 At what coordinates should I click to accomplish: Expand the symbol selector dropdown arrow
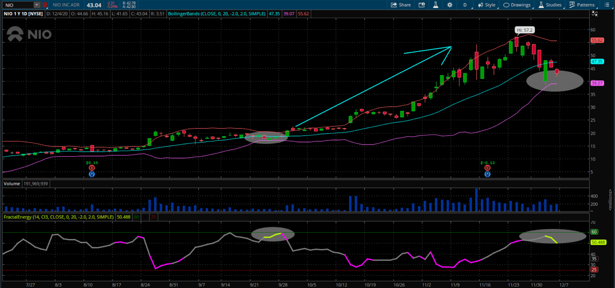coord(37,5)
